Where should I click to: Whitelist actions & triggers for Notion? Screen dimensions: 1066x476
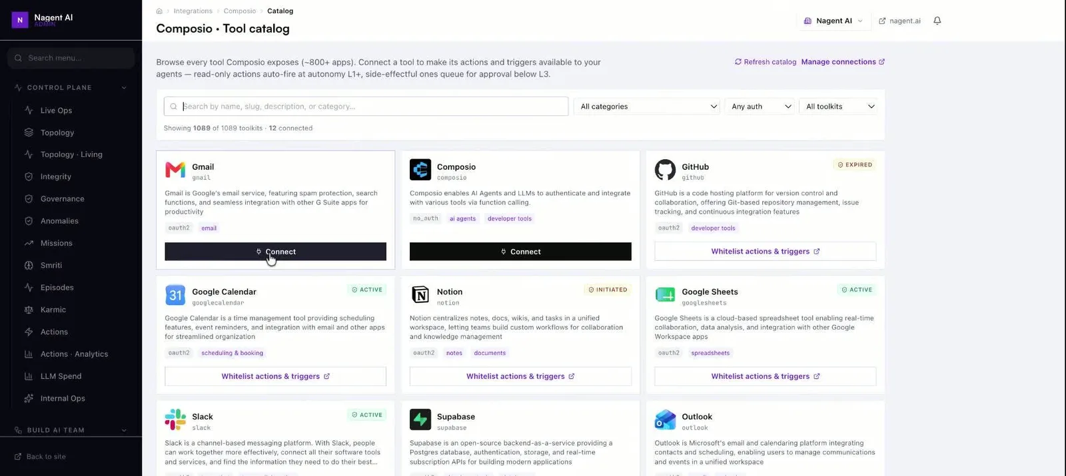pyautogui.click(x=520, y=376)
